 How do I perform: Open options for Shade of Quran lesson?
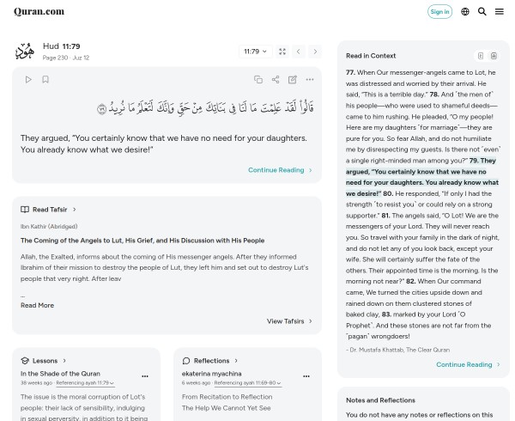coord(145,376)
